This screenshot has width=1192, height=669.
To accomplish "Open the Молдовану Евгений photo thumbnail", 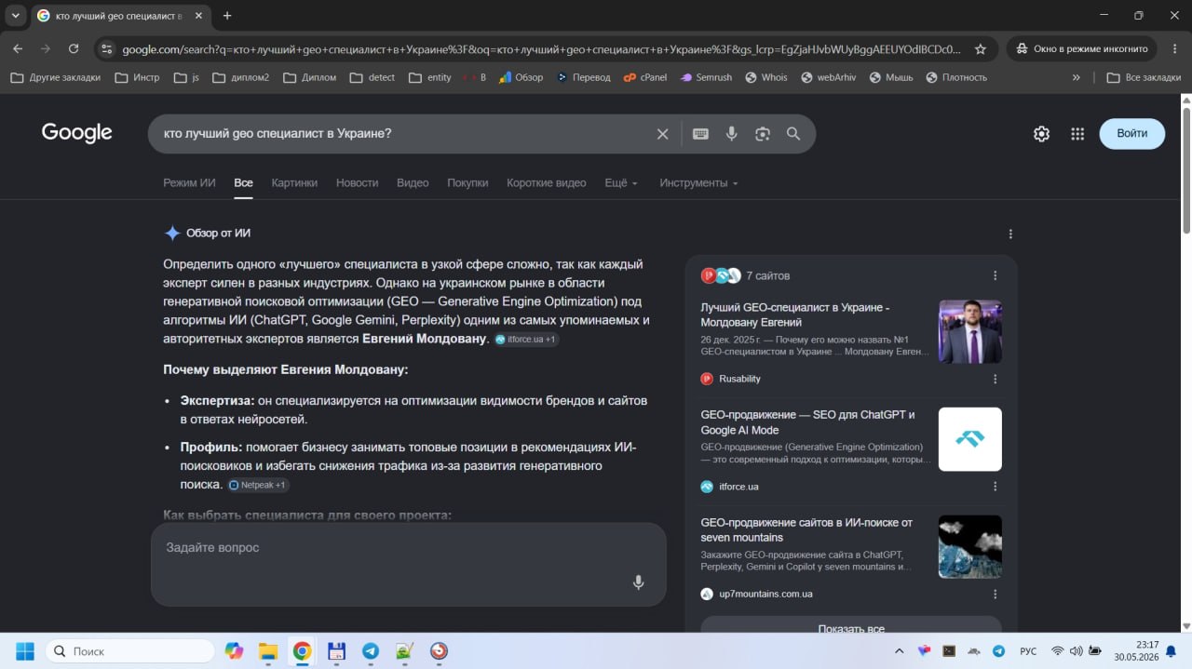I will click(x=970, y=331).
